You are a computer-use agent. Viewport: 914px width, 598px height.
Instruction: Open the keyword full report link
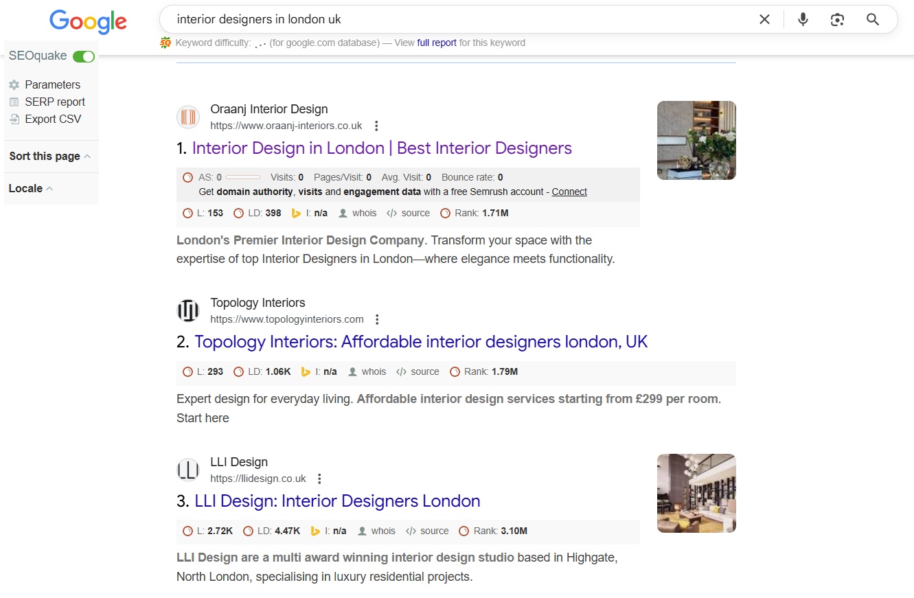tap(437, 43)
